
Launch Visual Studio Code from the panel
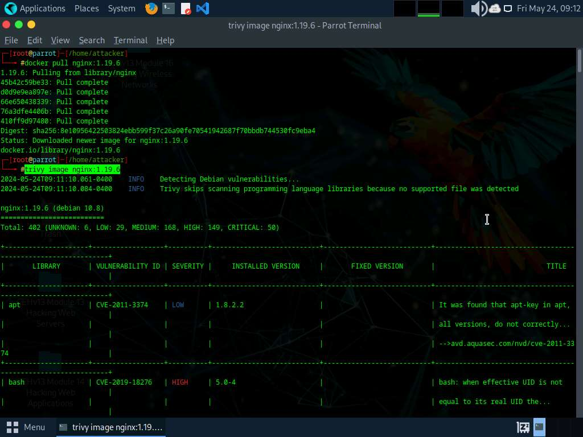(x=202, y=9)
